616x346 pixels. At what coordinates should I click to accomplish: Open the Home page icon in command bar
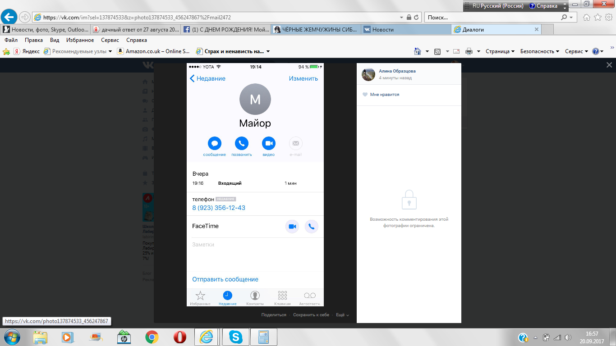point(418,51)
